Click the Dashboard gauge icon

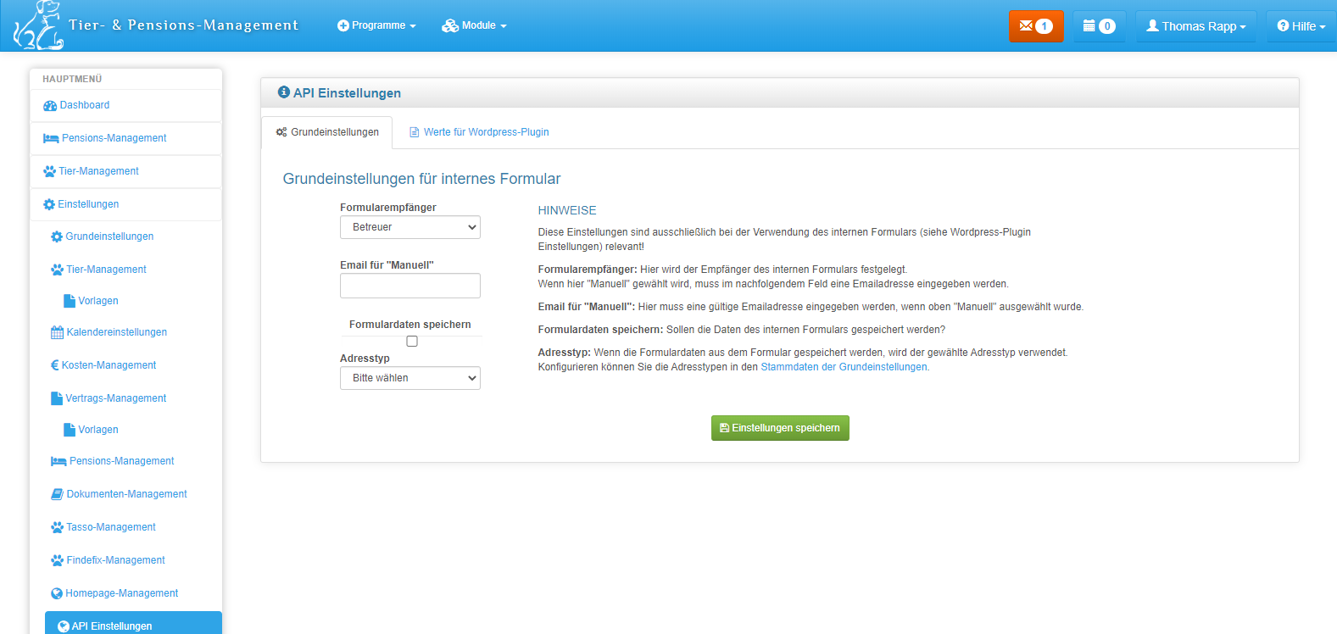pos(50,106)
